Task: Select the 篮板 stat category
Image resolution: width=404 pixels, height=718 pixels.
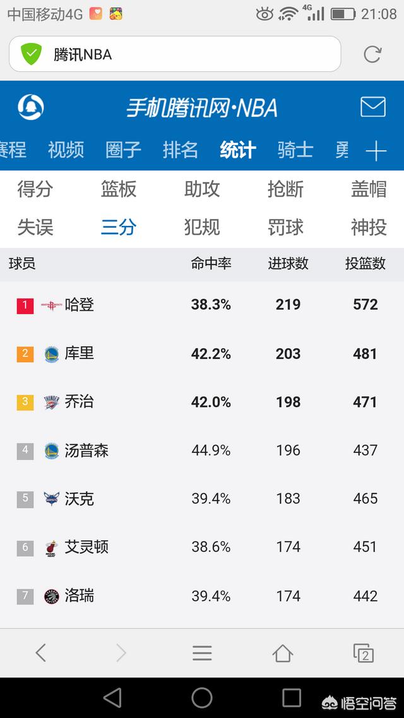Action: (118, 189)
